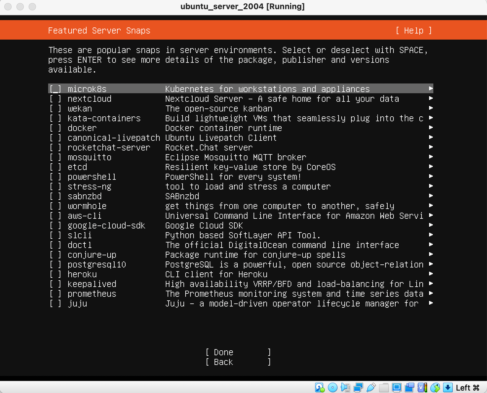487x393 pixels.
Task: Expand details arrow for stress-ng row
Action: (x=431, y=186)
